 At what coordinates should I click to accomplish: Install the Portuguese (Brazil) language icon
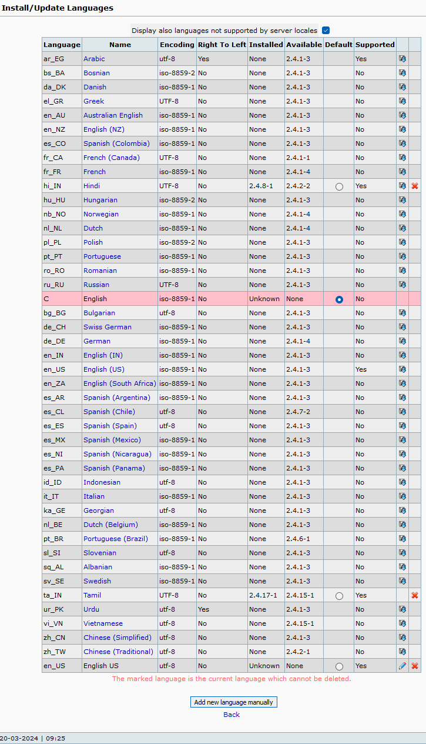pyautogui.click(x=402, y=539)
